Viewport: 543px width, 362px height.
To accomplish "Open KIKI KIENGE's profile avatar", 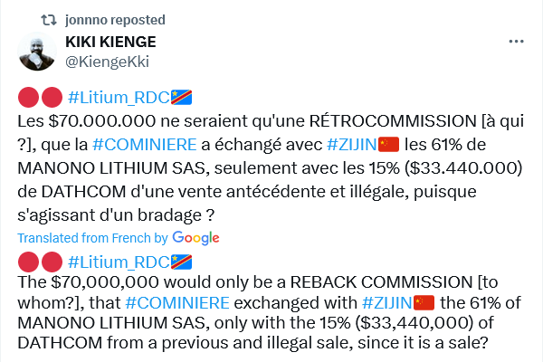I will tap(37, 52).
